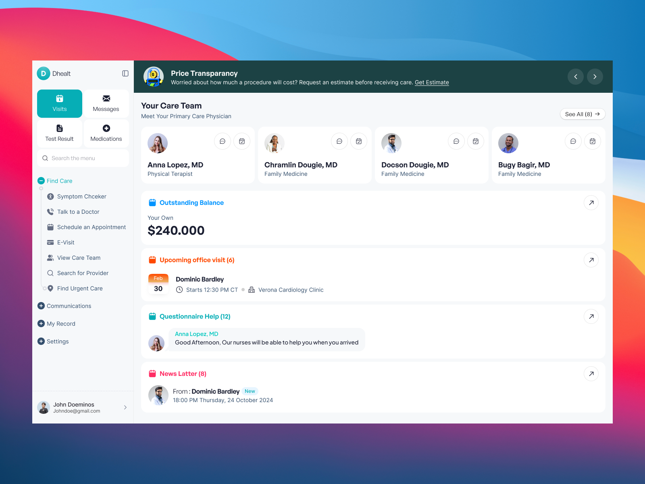
Task: Open John Doeminos profile chevron
Action: (125, 407)
